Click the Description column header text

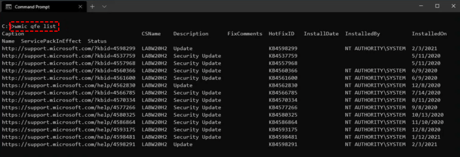[x=191, y=34]
